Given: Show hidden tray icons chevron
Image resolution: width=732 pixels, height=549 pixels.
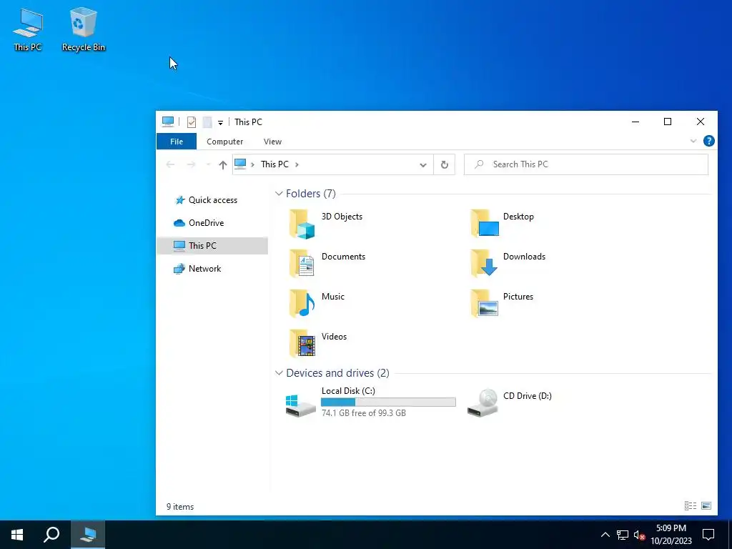Looking at the screenshot, I should [x=605, y=535].
